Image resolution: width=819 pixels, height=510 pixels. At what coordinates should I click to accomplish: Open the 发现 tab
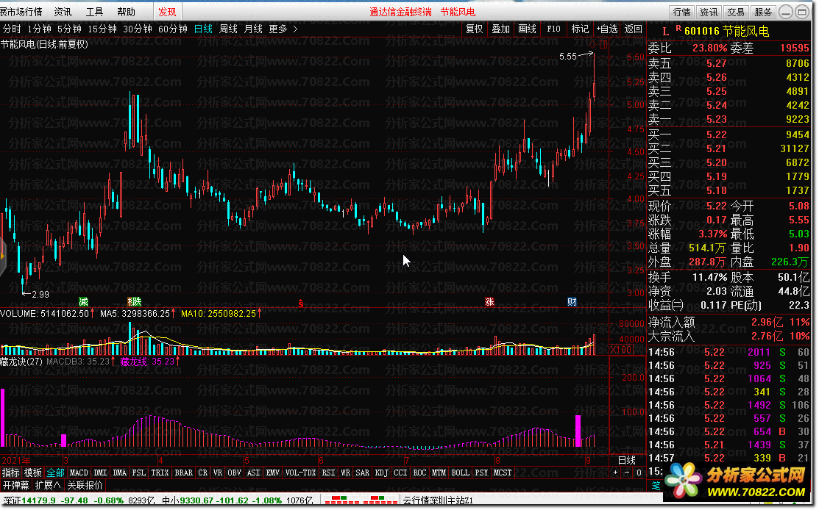167,12
